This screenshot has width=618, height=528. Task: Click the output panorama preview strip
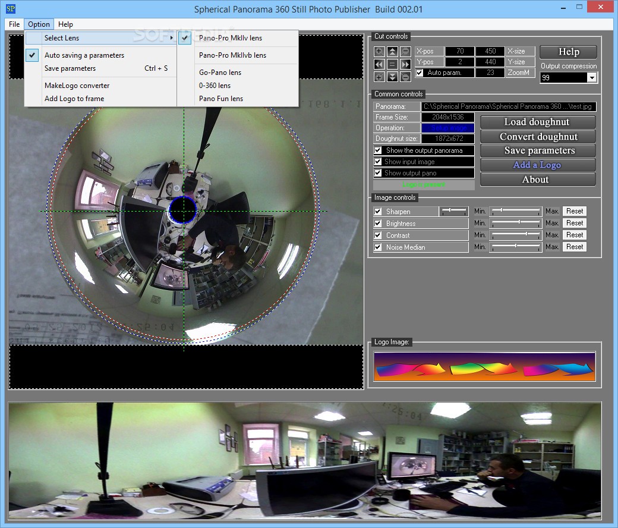pyautogui.click(x=305, y=461)
